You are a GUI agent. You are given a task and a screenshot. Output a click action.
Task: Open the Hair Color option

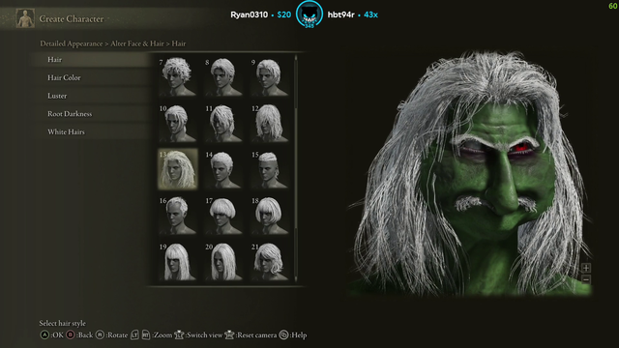(x=91, y=77)
